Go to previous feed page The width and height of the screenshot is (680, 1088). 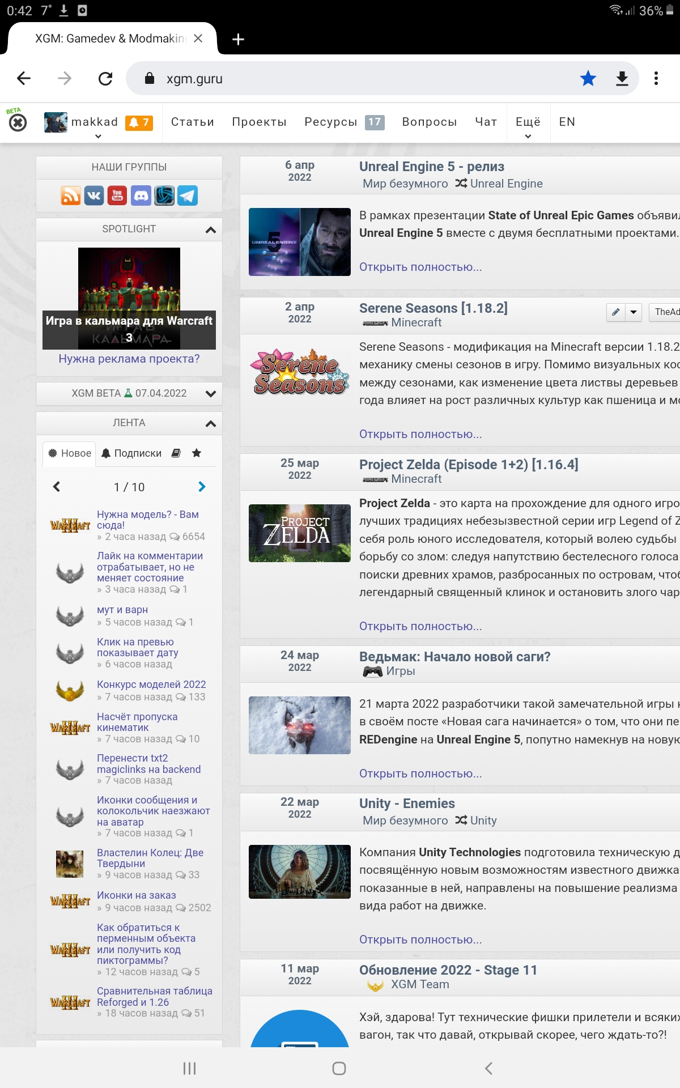56,487
